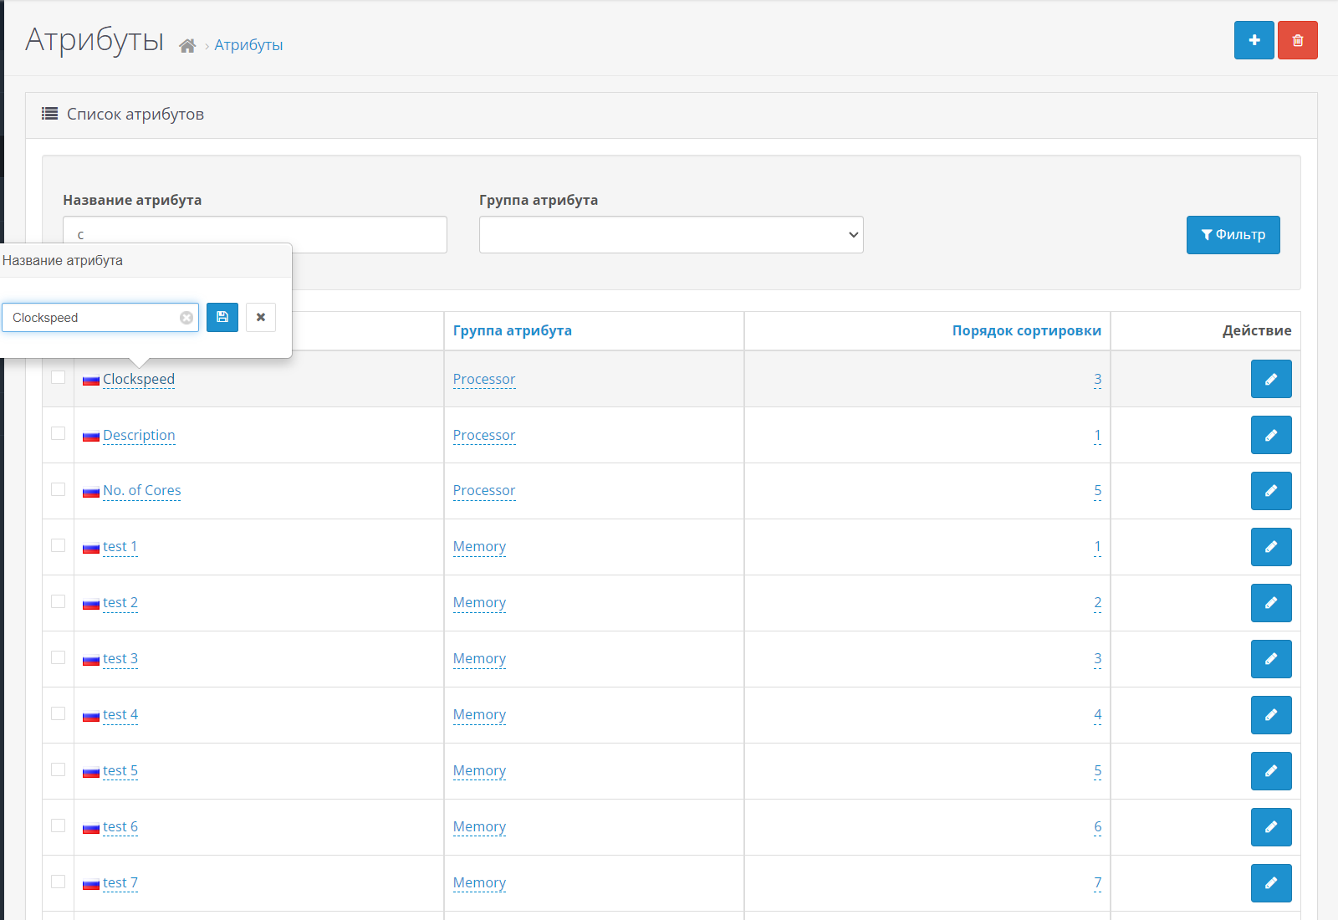This screenshot has height=920, width=1338.
Task: Cancel inline edit with the X button
Action: click(x=261, y=317)
